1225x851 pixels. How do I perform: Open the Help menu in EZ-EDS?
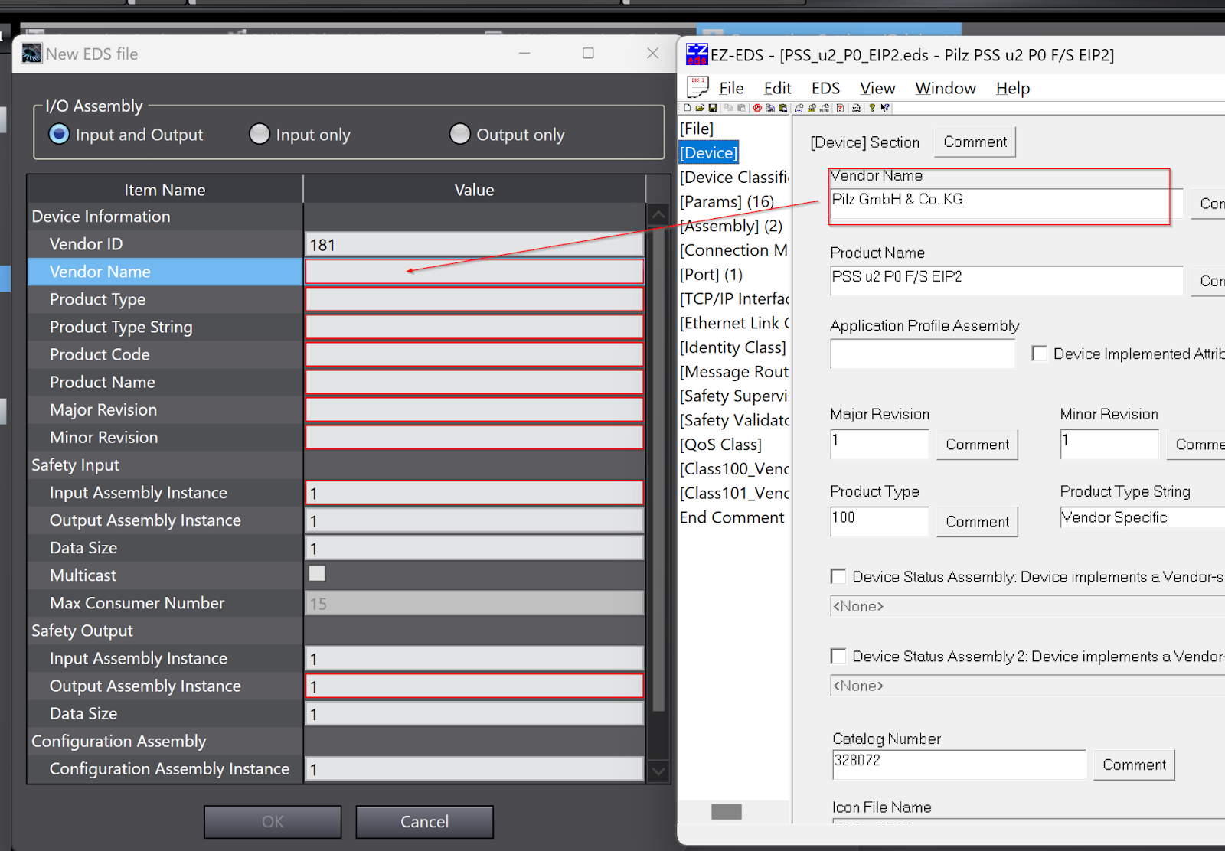(x=1012, y=88)
